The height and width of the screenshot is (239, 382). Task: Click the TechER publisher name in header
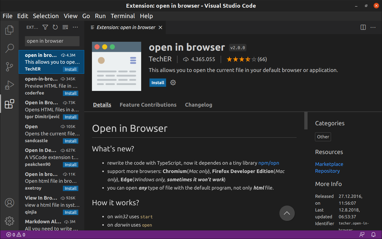[x=160, y=59]
